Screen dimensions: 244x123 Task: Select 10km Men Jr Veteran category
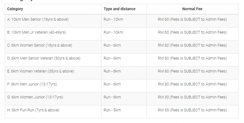pos(36,33)
